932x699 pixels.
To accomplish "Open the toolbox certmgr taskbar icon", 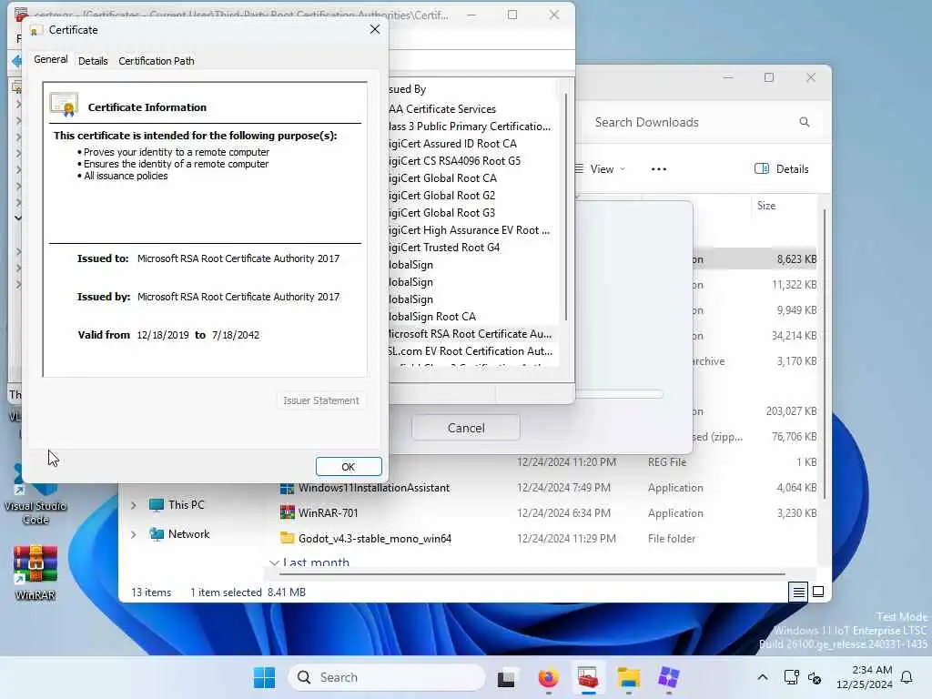I will [588, 677].
